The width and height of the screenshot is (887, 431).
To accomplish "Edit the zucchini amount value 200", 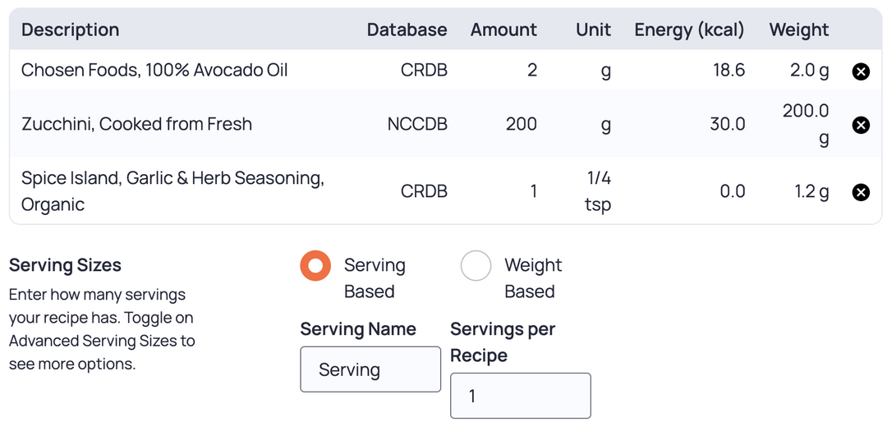I will pos(521,124).
